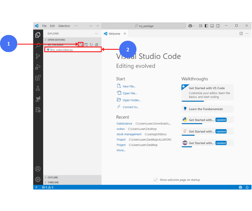
Task: Open the Run and Debug view
Action: [x=38, y=67]
